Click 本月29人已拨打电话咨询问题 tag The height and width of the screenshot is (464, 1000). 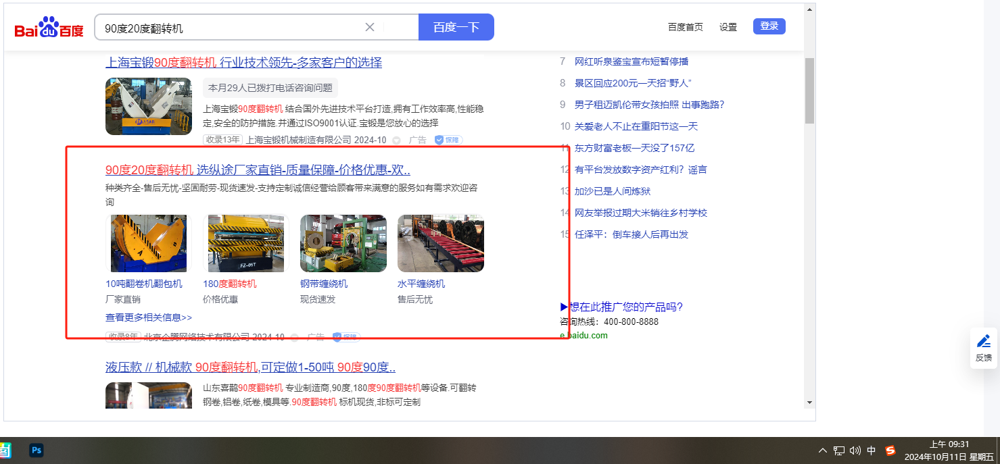(x=270, y=88)
